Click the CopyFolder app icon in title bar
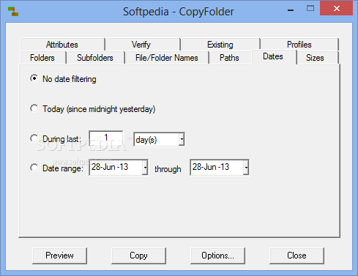The image size is (358, 276). click(x=13, y=12)
